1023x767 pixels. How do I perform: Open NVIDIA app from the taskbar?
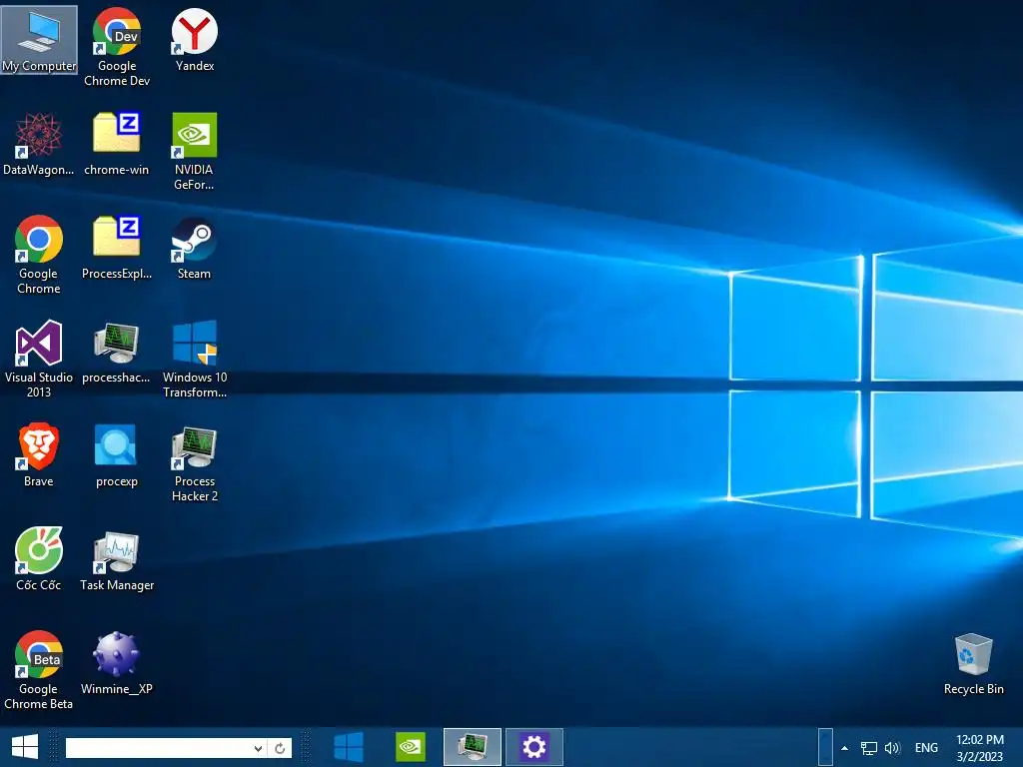[x=411, y=747]
